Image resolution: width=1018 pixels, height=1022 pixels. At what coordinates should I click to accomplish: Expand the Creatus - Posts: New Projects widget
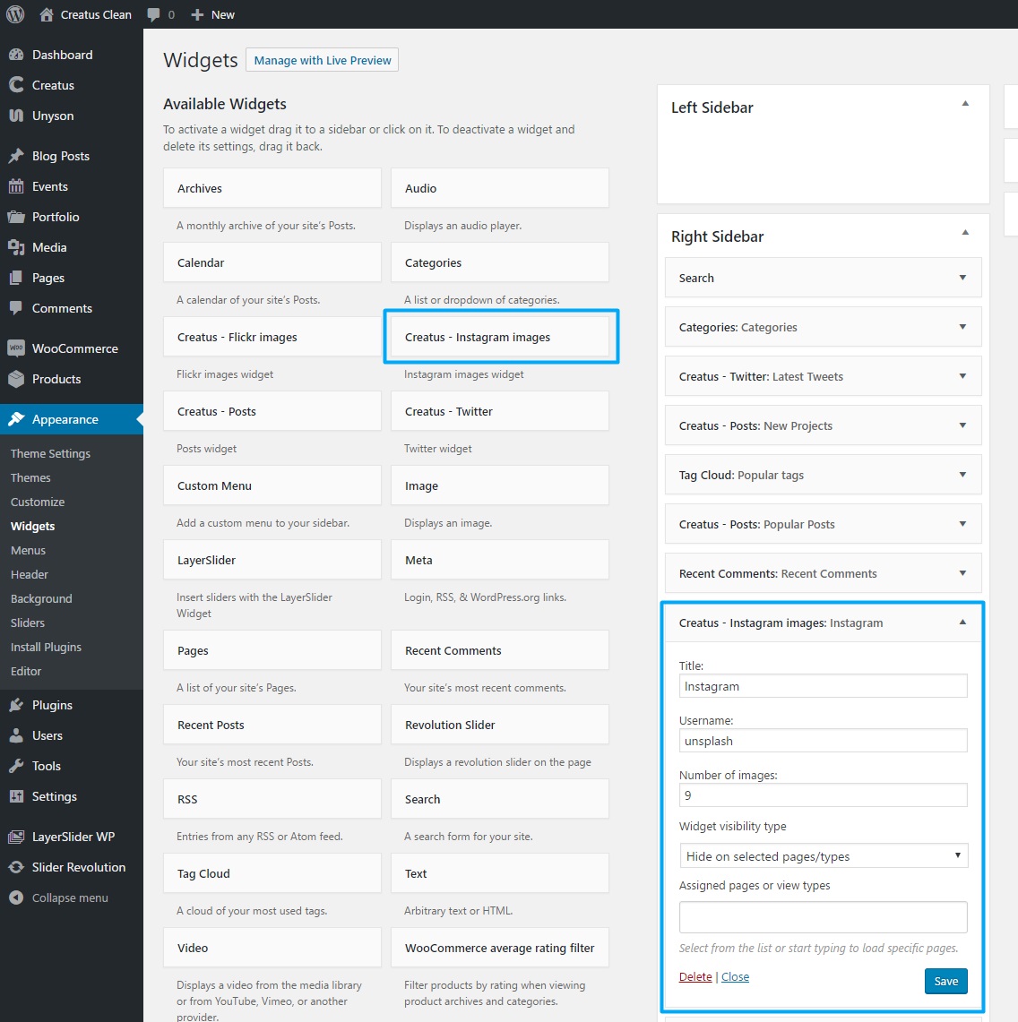coord(962,425)
